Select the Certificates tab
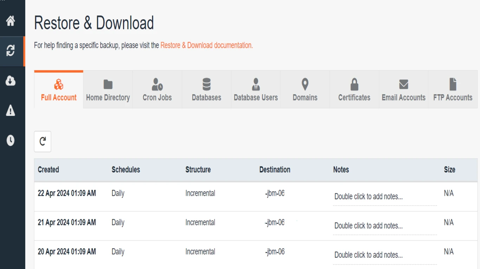This screenshot has width=480, height=269. 354,90
